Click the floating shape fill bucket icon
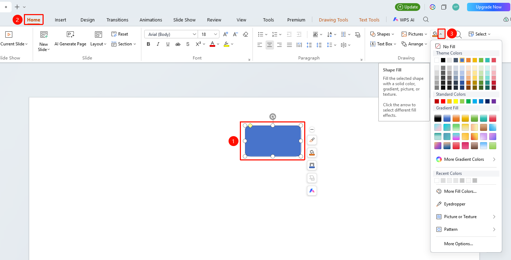The height and width of the screenshot is (260, 511). pos(312,153)
